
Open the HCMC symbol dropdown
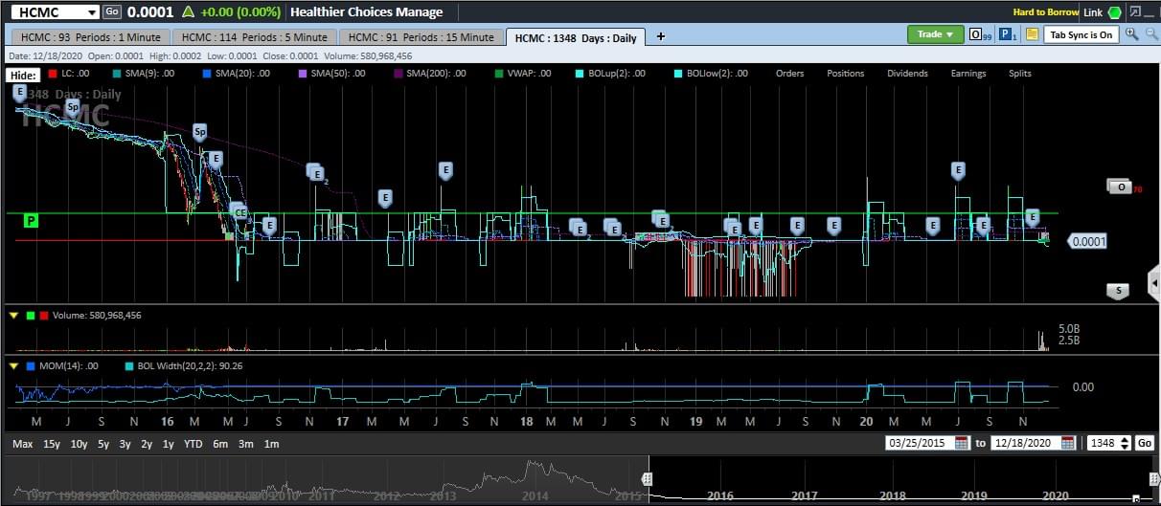click(x=91, y=12)
